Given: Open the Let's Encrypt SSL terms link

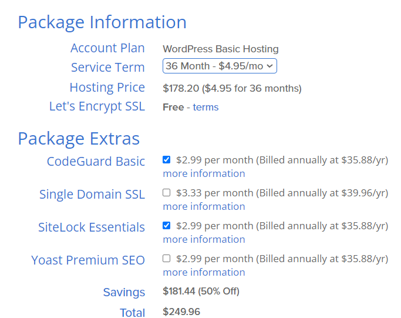Looking at the screenshot, I should (205, 107).
